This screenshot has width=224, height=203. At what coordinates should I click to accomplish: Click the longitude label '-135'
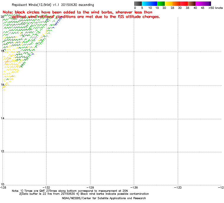coord(3,187)
